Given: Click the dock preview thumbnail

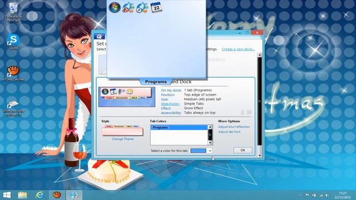Looking at the screenshot, I should (x=127, y=97).
